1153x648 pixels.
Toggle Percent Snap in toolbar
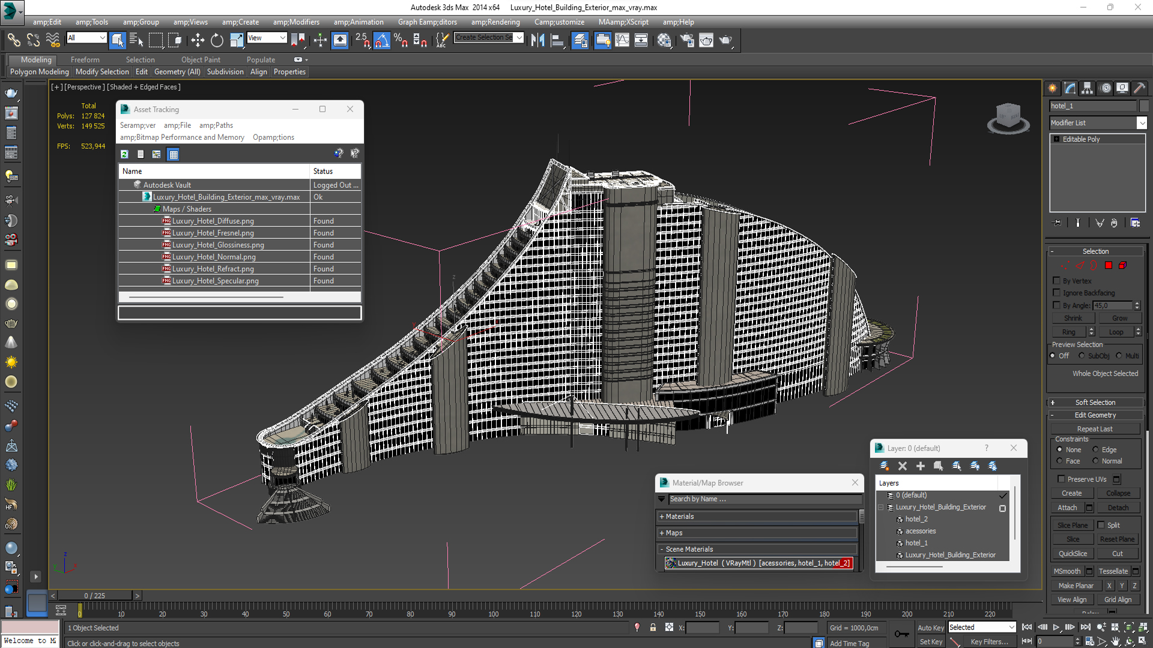[401, 40]
